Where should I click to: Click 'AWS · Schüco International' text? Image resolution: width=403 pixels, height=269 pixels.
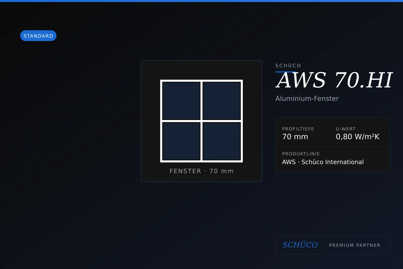point(323,162)
